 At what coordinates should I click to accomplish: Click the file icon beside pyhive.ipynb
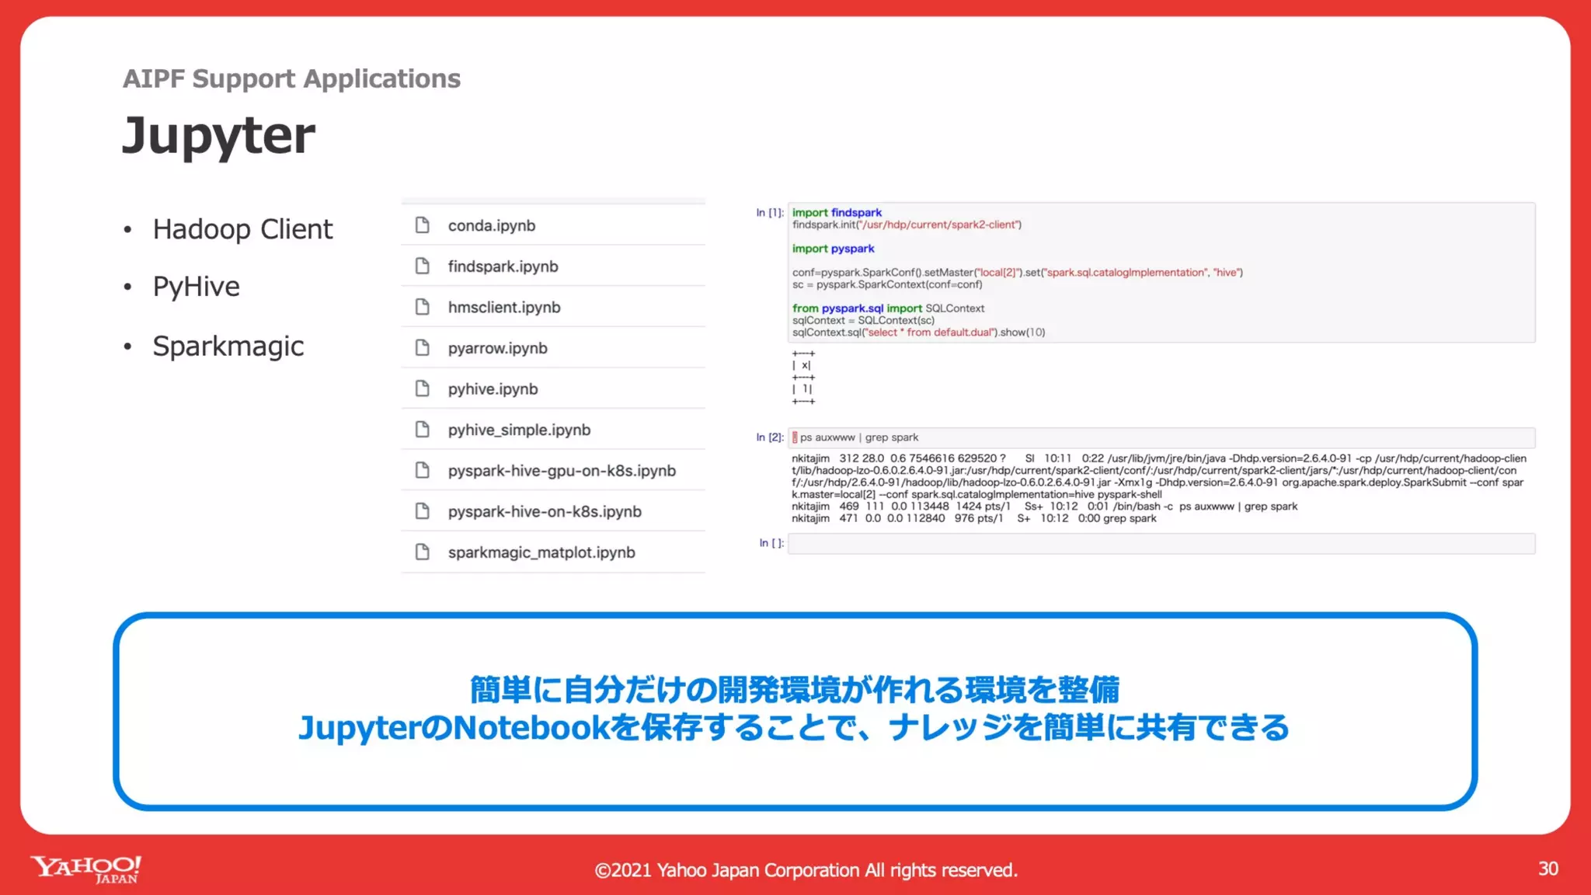[x=423, y=388]
